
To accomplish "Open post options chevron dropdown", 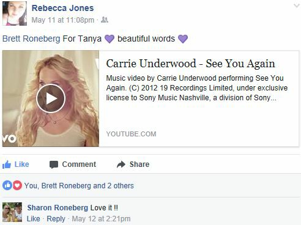I will tap(296, 6).
